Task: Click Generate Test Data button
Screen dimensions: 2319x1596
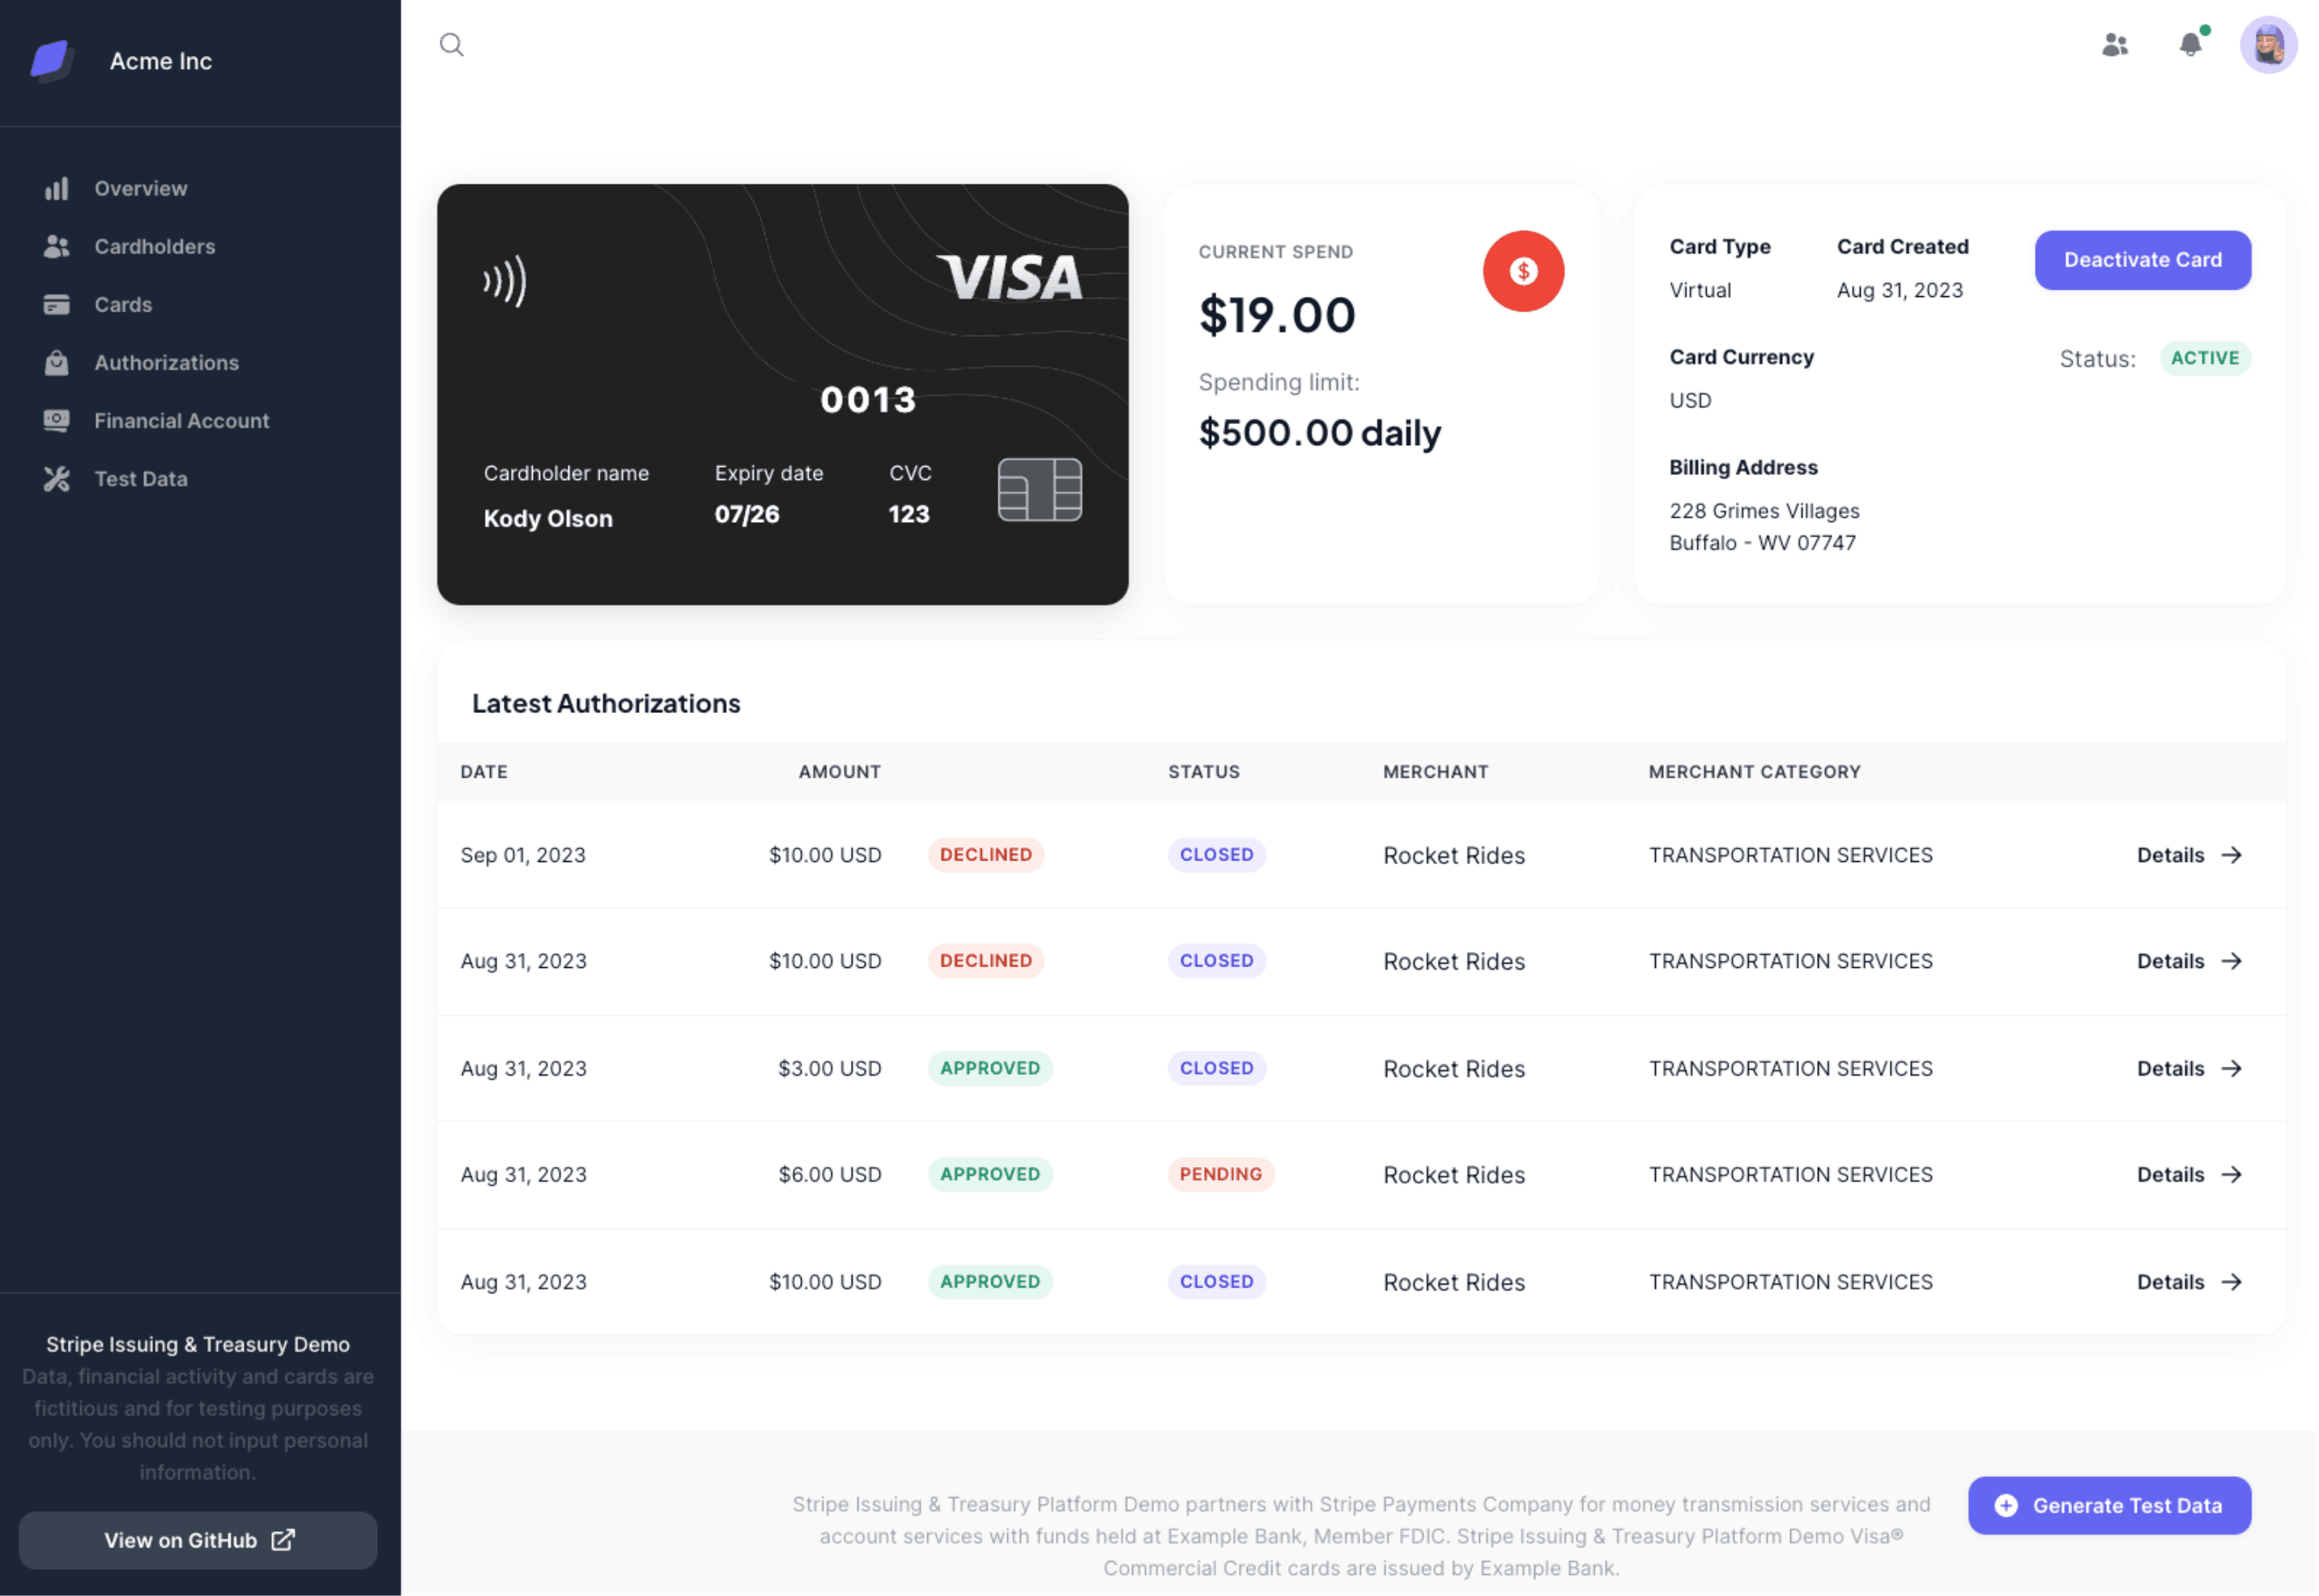Action: click(x=2109, y=1505)
